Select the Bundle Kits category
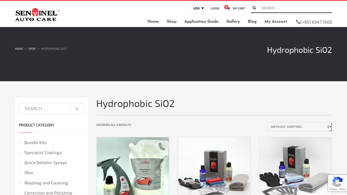 tap(36, 143)
